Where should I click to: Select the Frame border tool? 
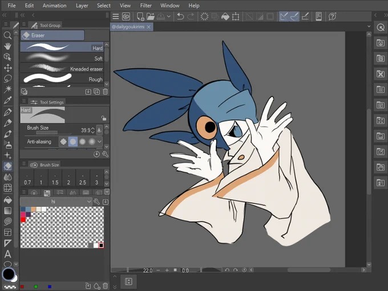click(7, 232)
